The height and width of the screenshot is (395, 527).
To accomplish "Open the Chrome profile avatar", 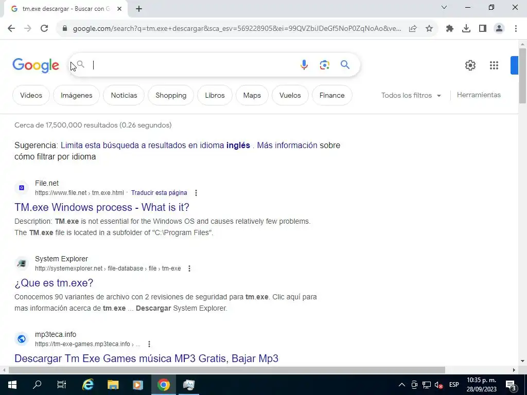I will click(499, 29).
